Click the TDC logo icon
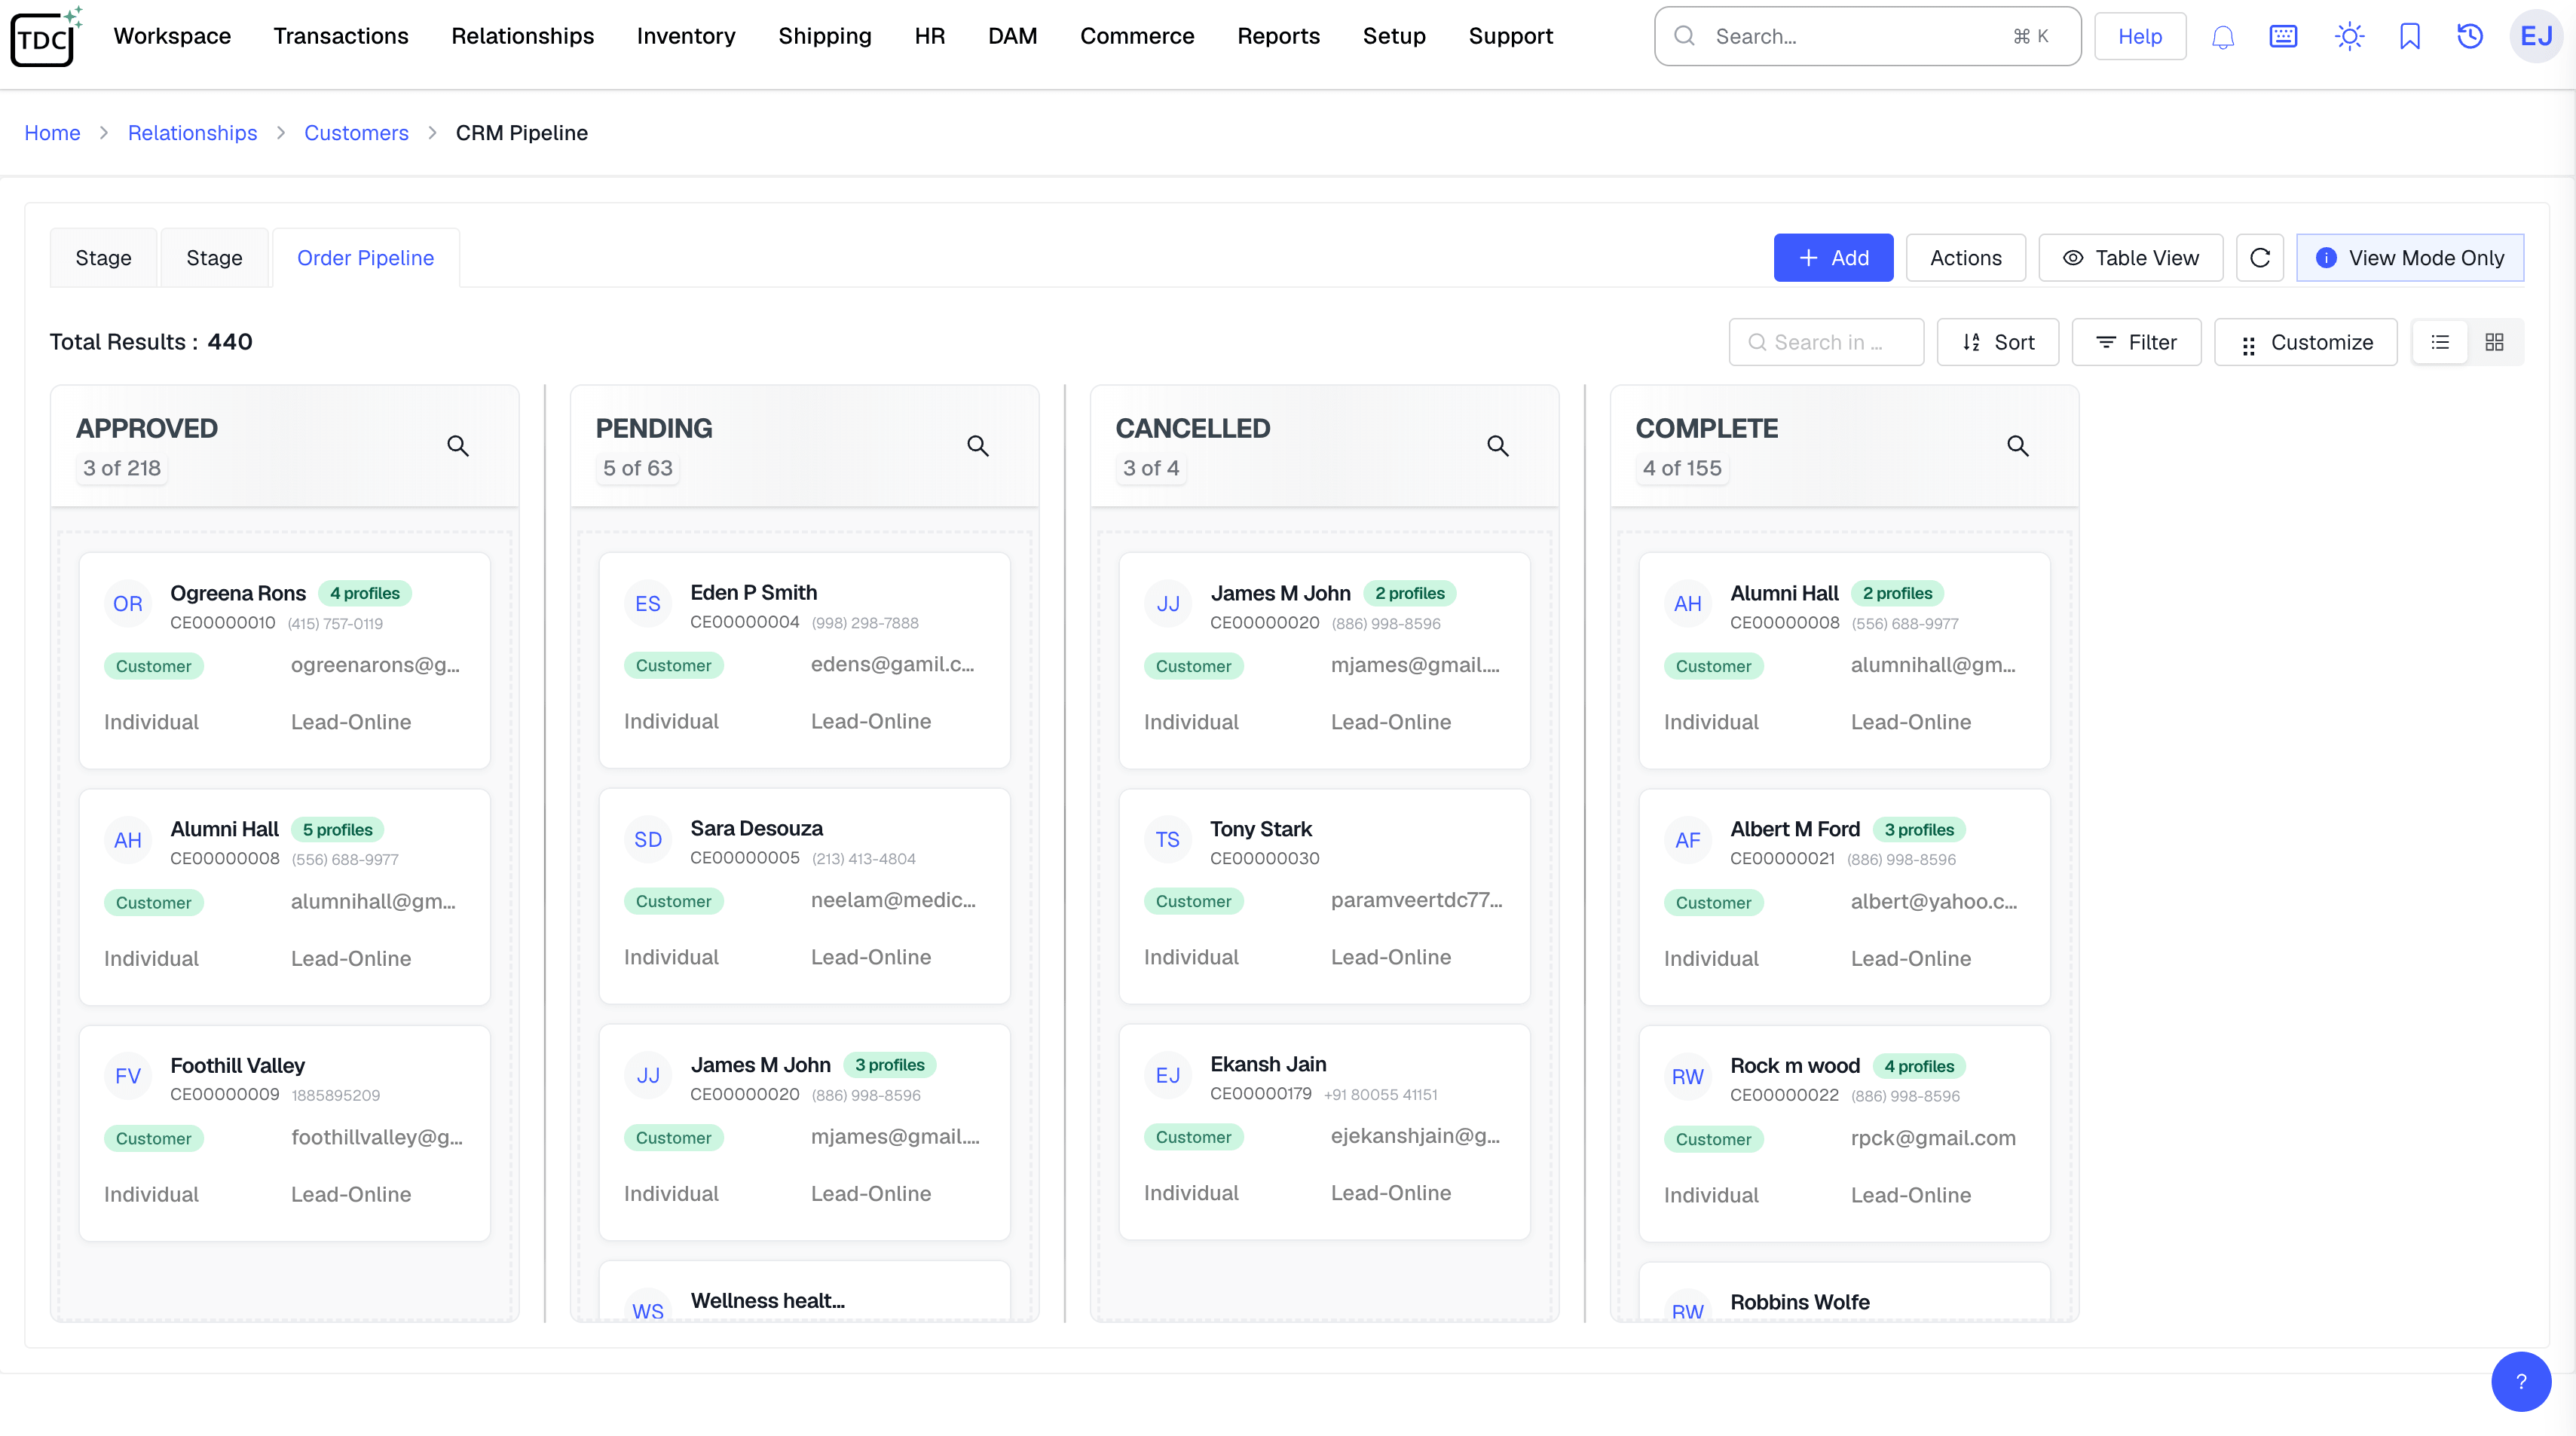 point(46,37)
